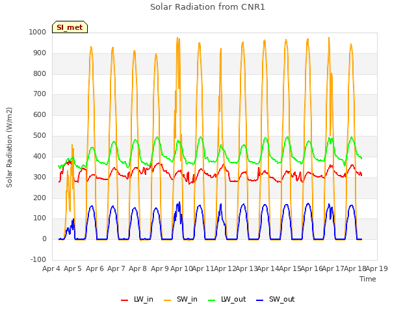416x312 pixels.
Task: Click the Solar Radiation (W/m2) axis label
Action: pos(9,148)
